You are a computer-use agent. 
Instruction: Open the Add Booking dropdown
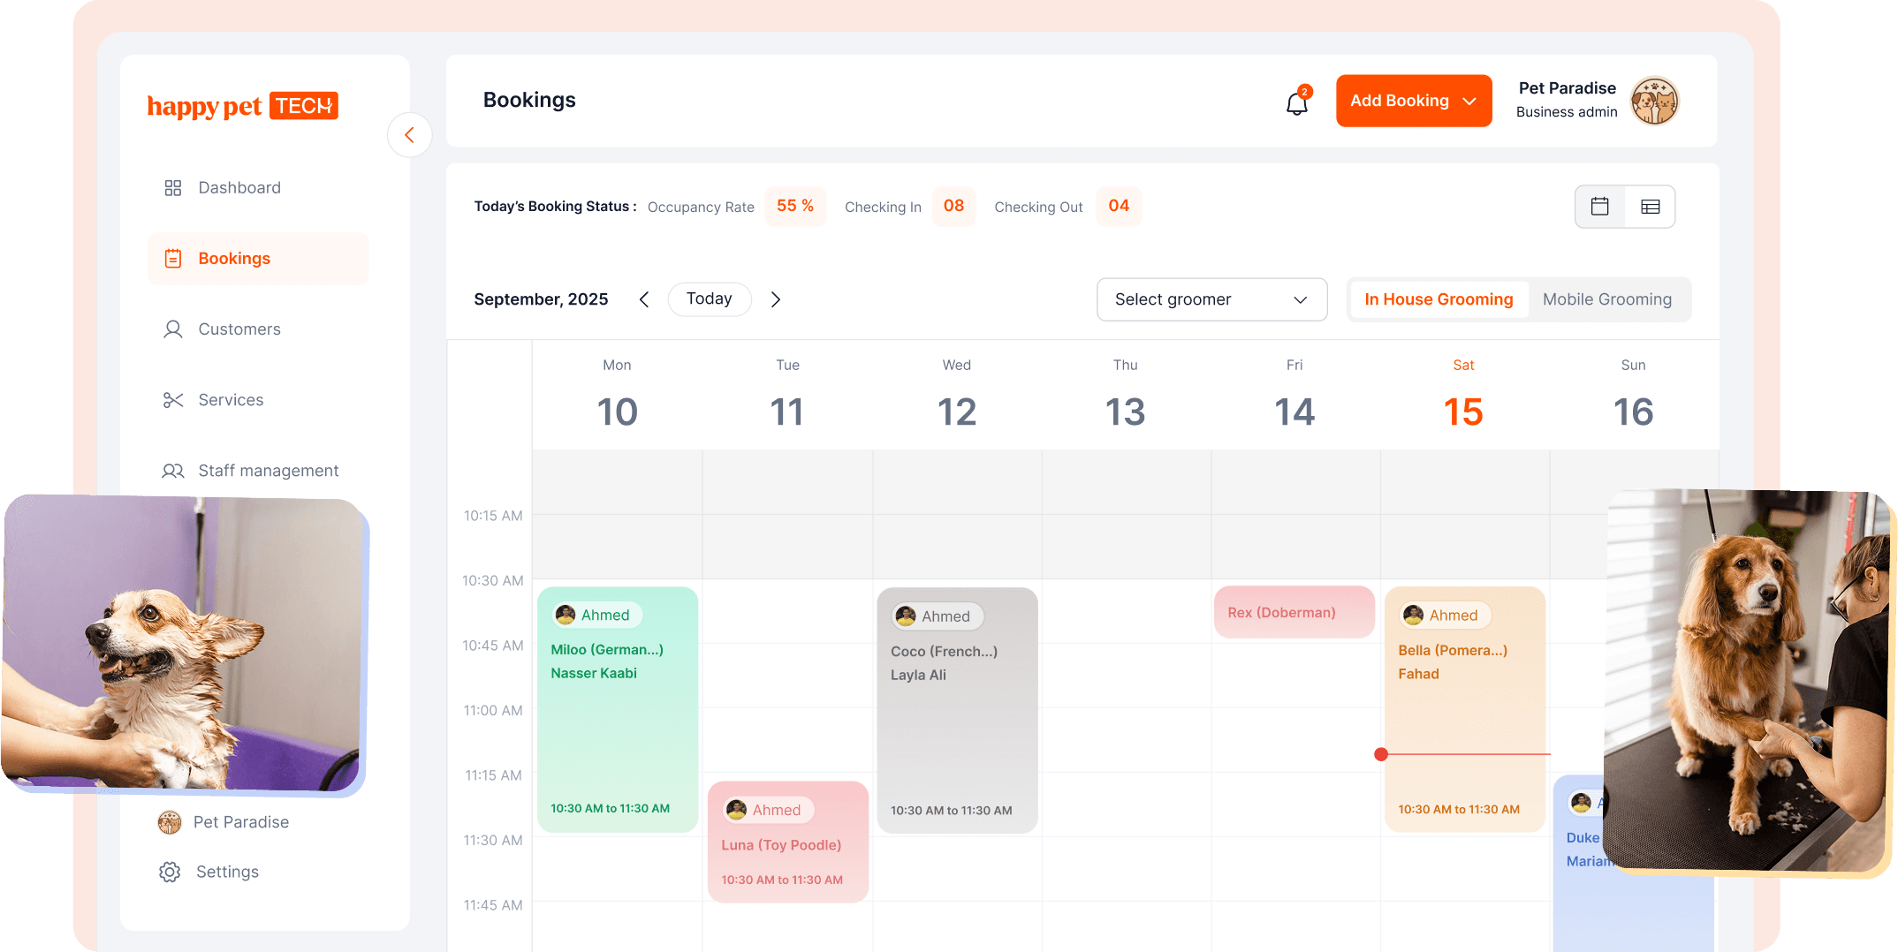point(1413,101)
